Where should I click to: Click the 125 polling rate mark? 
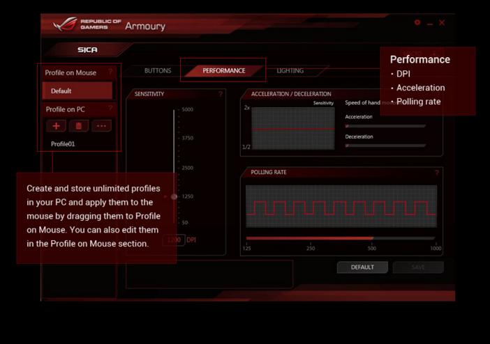point(247,249)
